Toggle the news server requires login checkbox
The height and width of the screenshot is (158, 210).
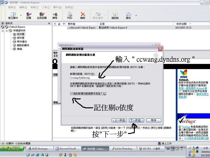point(72,94)
